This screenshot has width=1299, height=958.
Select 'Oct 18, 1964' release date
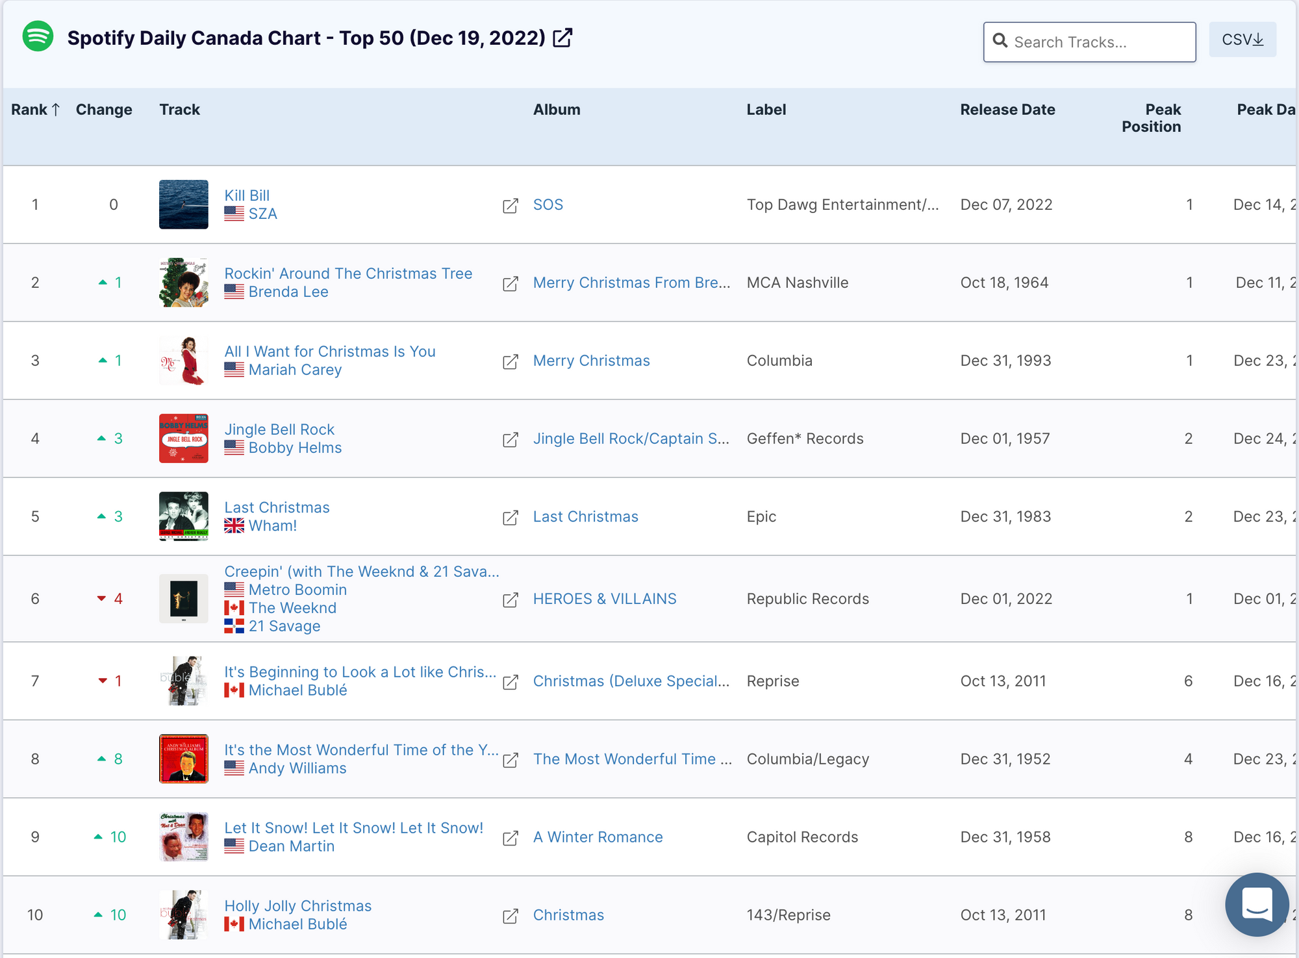[x=1004, y=283]
